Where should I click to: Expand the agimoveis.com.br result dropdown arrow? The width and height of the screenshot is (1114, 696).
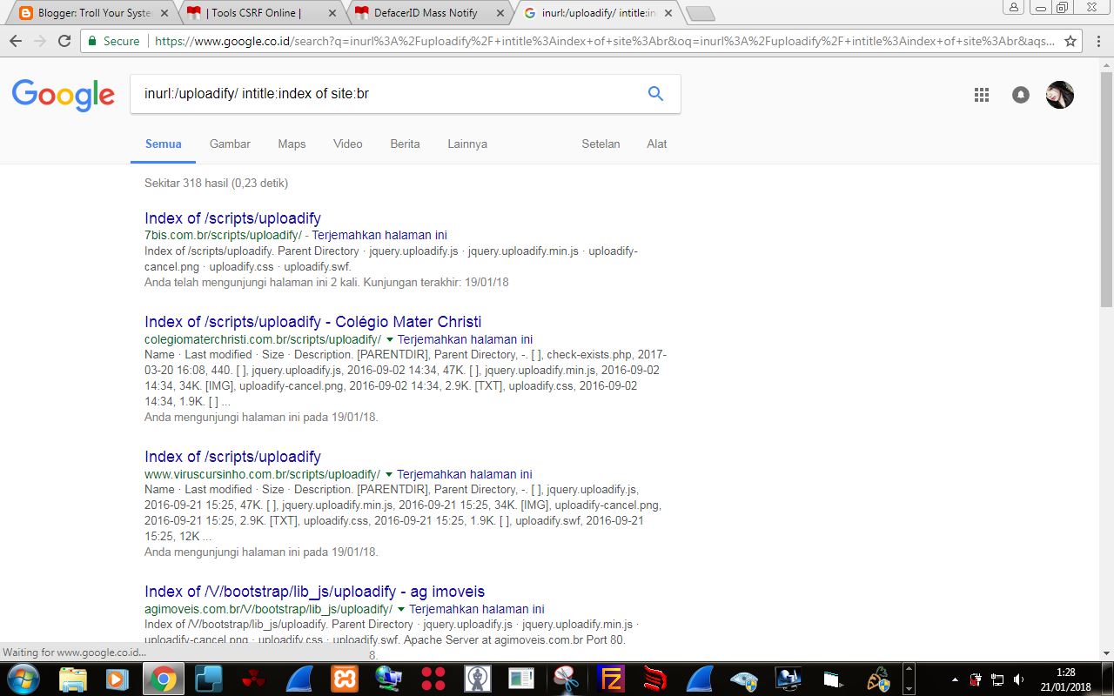400,609
